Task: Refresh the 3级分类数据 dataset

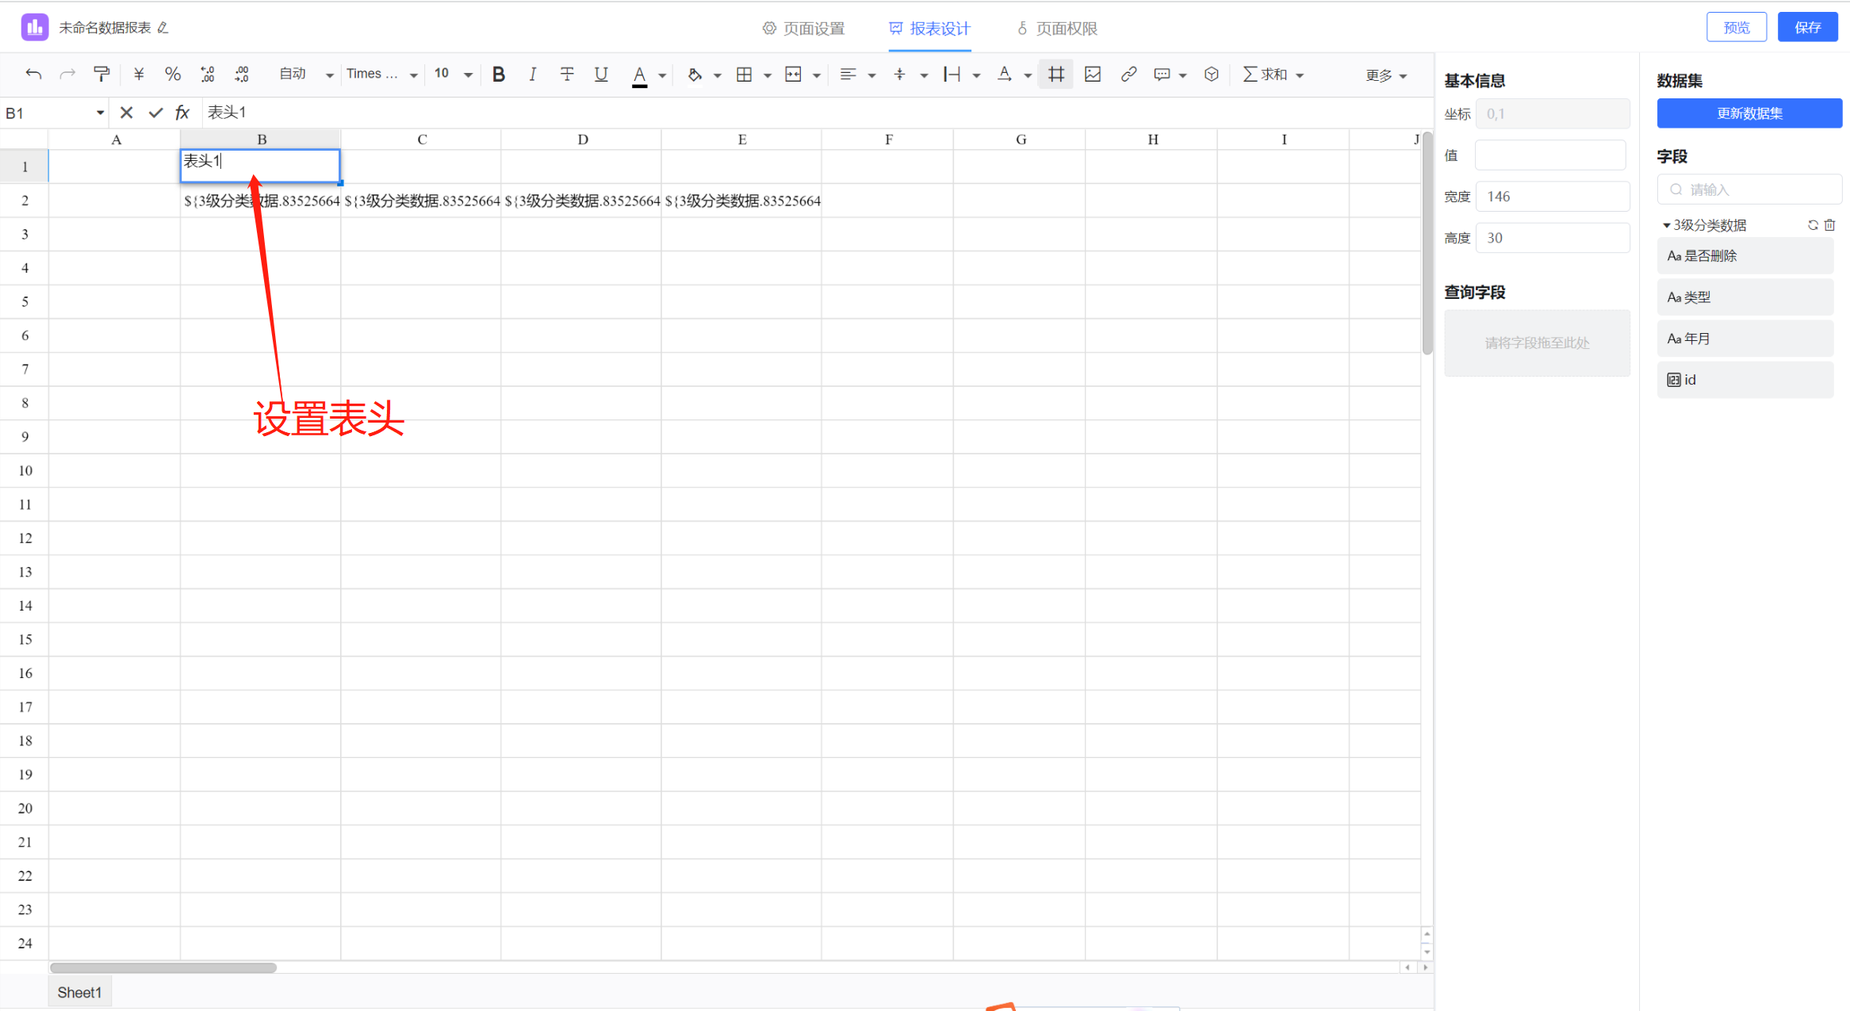Action: tap(1813, 225)
